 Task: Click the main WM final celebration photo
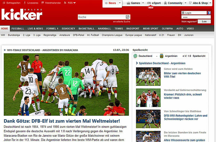pyautogui.click(x=66, y=84)
